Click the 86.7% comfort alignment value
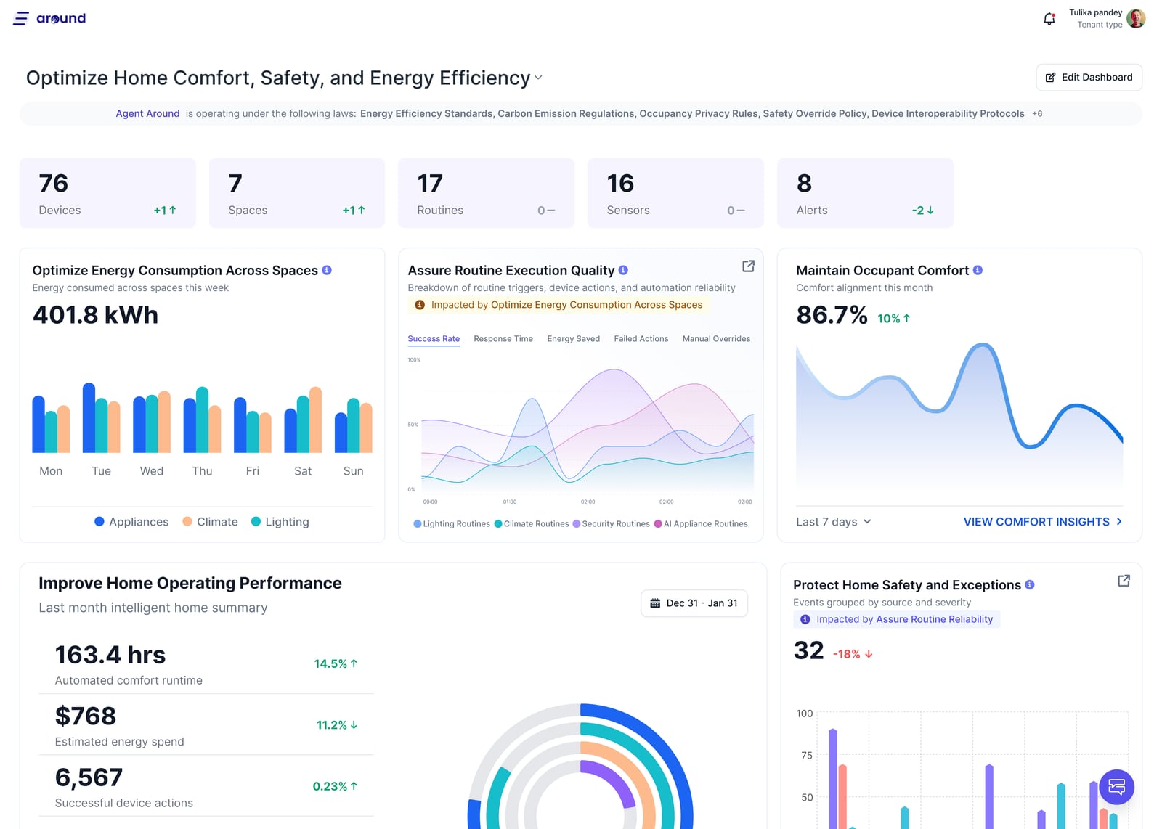The image size is (1162, 829). tap(832, 315)
